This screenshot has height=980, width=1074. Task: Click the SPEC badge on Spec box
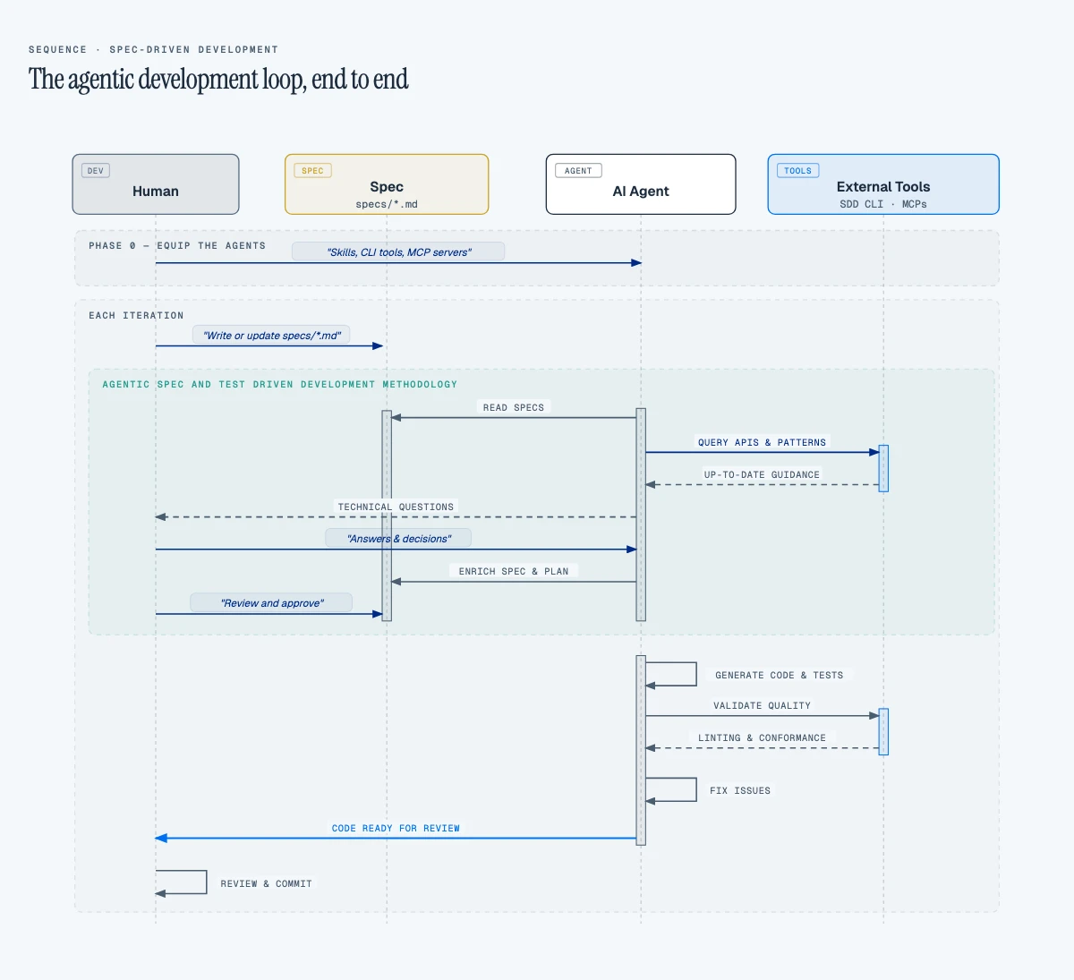tap(312, 171)
